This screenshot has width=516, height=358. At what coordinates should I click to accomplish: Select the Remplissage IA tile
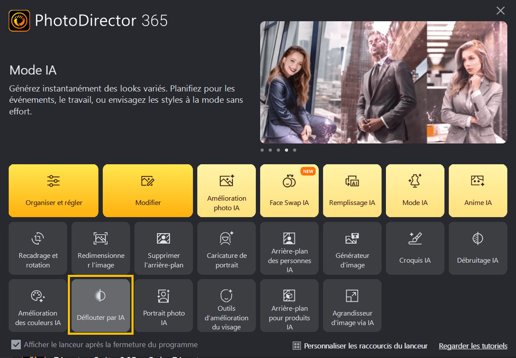coord(352,191)
